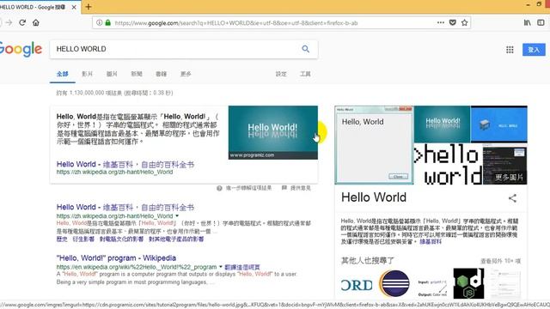This screenshot has height=309, width=550.
Task: Click the snippet Hello World! programiz image
Action: coord(273,132)
